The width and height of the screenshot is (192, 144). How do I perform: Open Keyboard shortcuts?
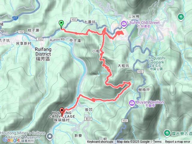(x=100, y=142)
